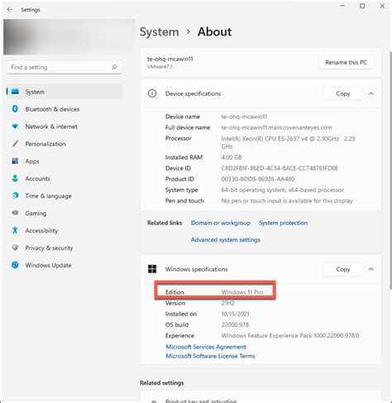The image size is (392, 403).
Task: Minimize the Settings window
Action: click(342, 6)
